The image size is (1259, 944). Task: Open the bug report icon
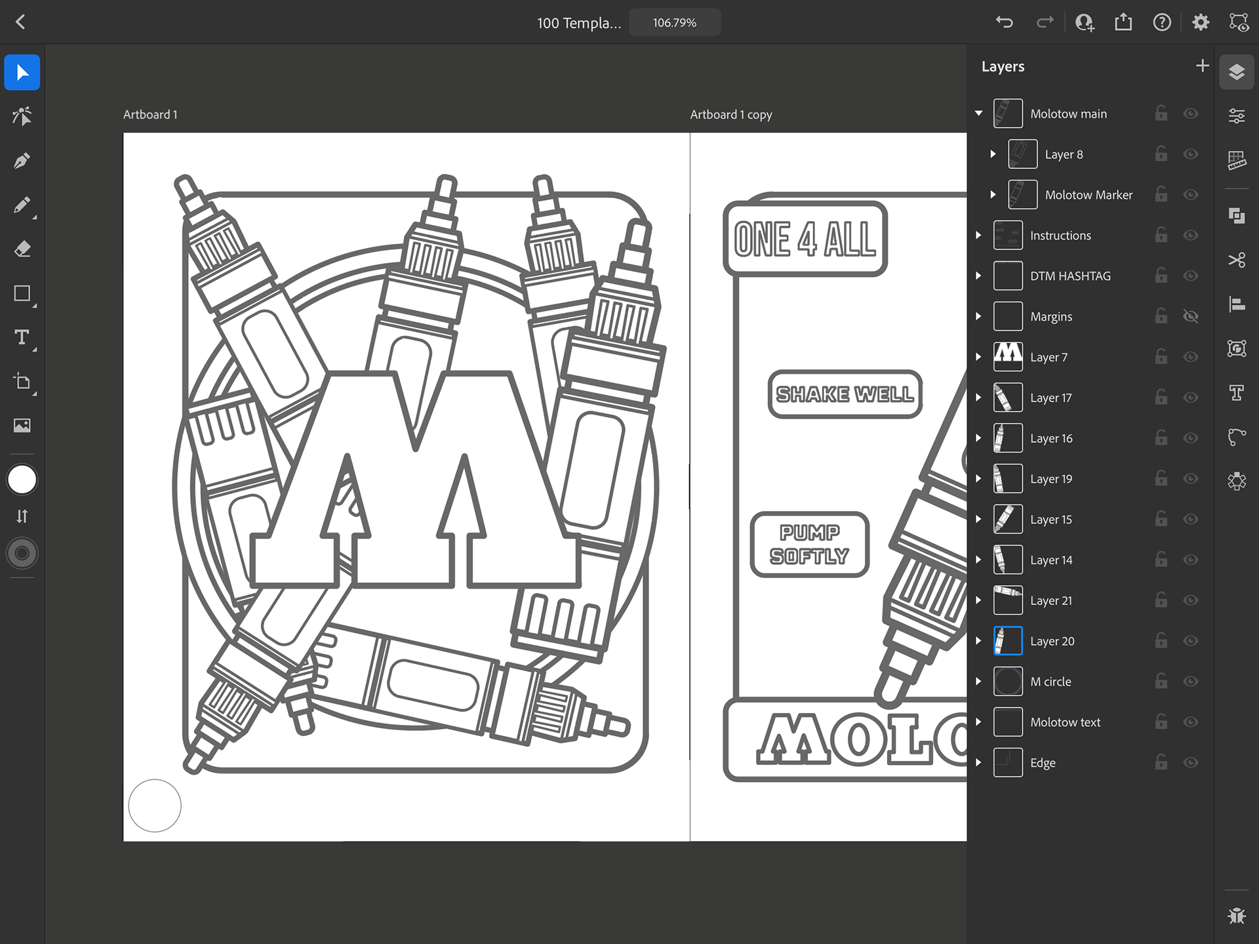tap(1237, 915)
